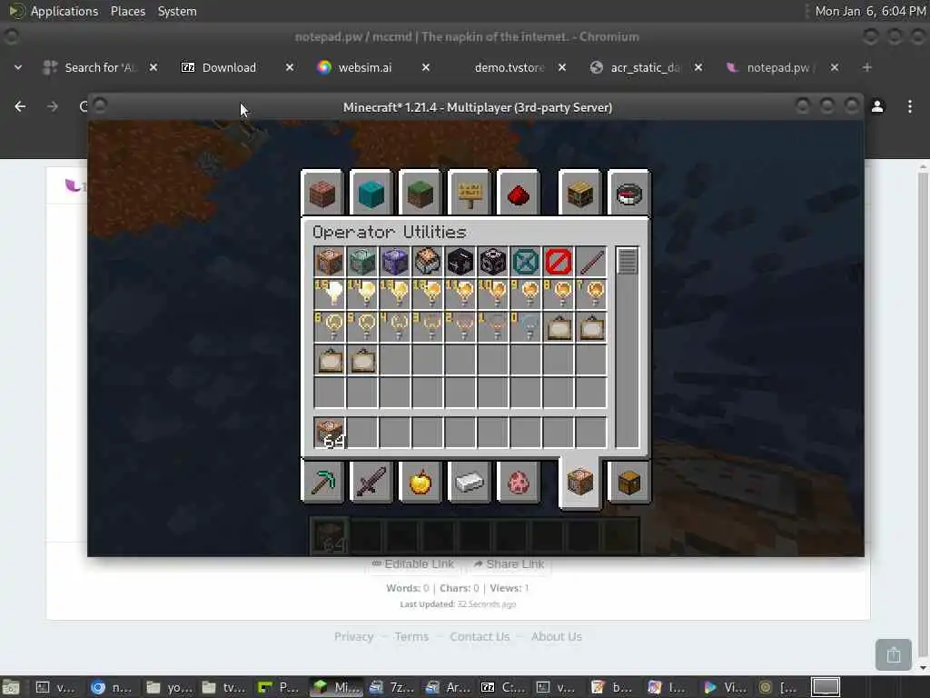The width and height of the screenshot is (930, 698).
Task: Pick the Light block level 6
Action: (x=329, y=327)
